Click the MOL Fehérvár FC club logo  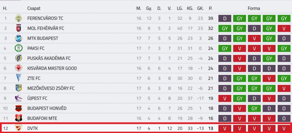pyautogui.click(x=19, y=28)
